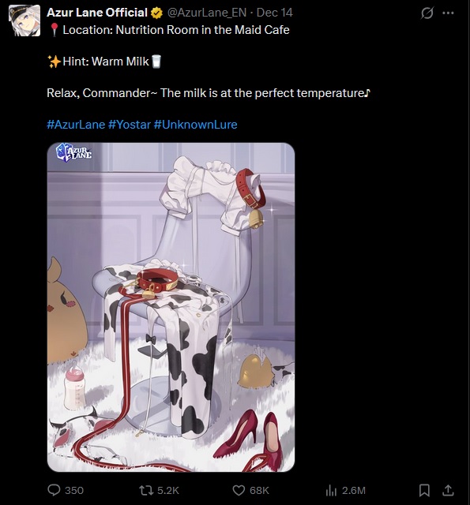Click the 68K likes count

pyautogui.click(x=259, y=491)
